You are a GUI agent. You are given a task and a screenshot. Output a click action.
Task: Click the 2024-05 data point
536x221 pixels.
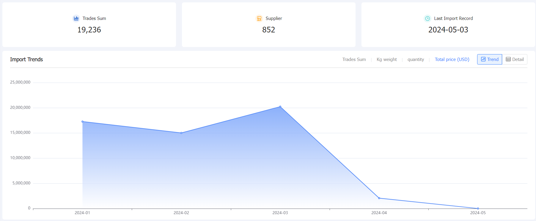tap(478, 209)
